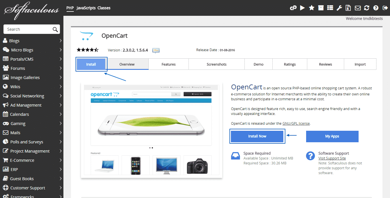Open the Screenshots tab
The image size is (390, 198).
point(216,64)
